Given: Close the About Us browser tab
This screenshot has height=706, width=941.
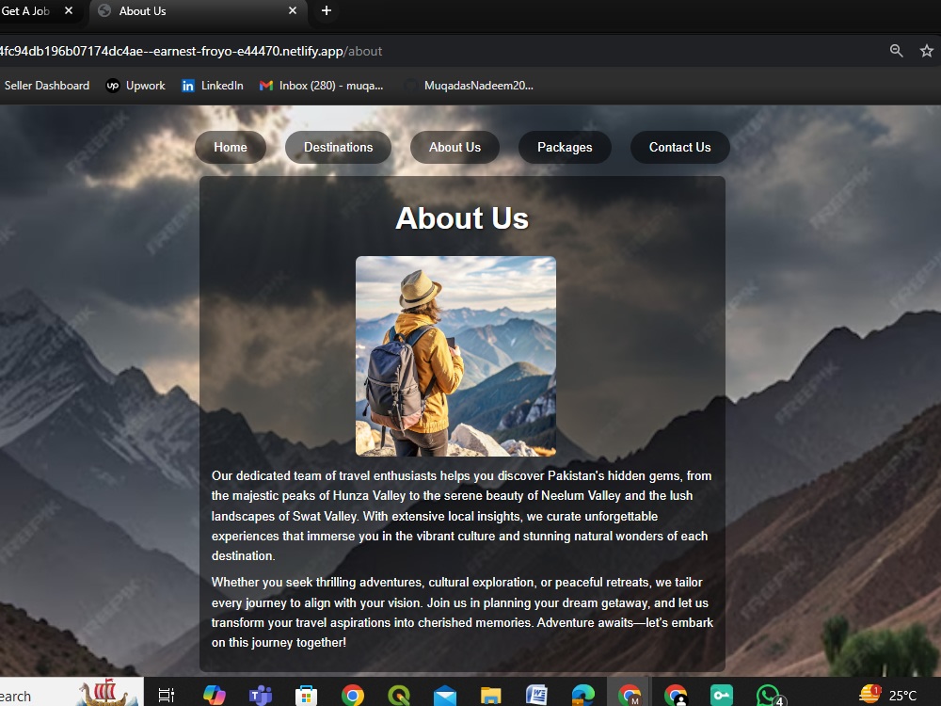Looking at the screenshot, I should coord(293,10).
